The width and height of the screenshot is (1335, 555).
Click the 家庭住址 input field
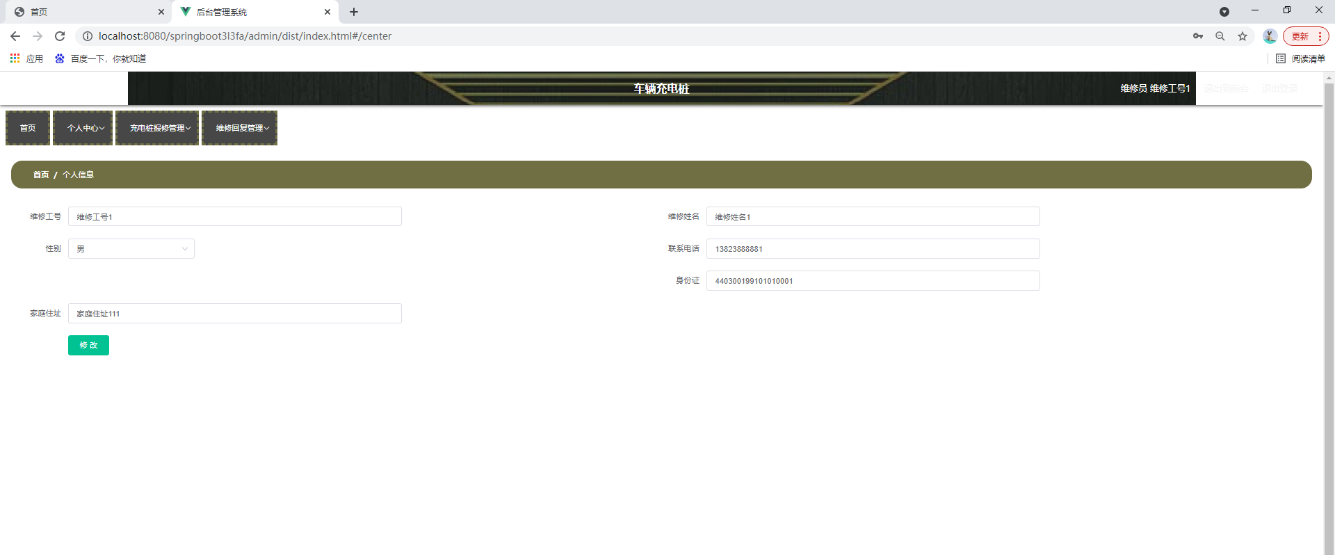(x=235, y=313)
